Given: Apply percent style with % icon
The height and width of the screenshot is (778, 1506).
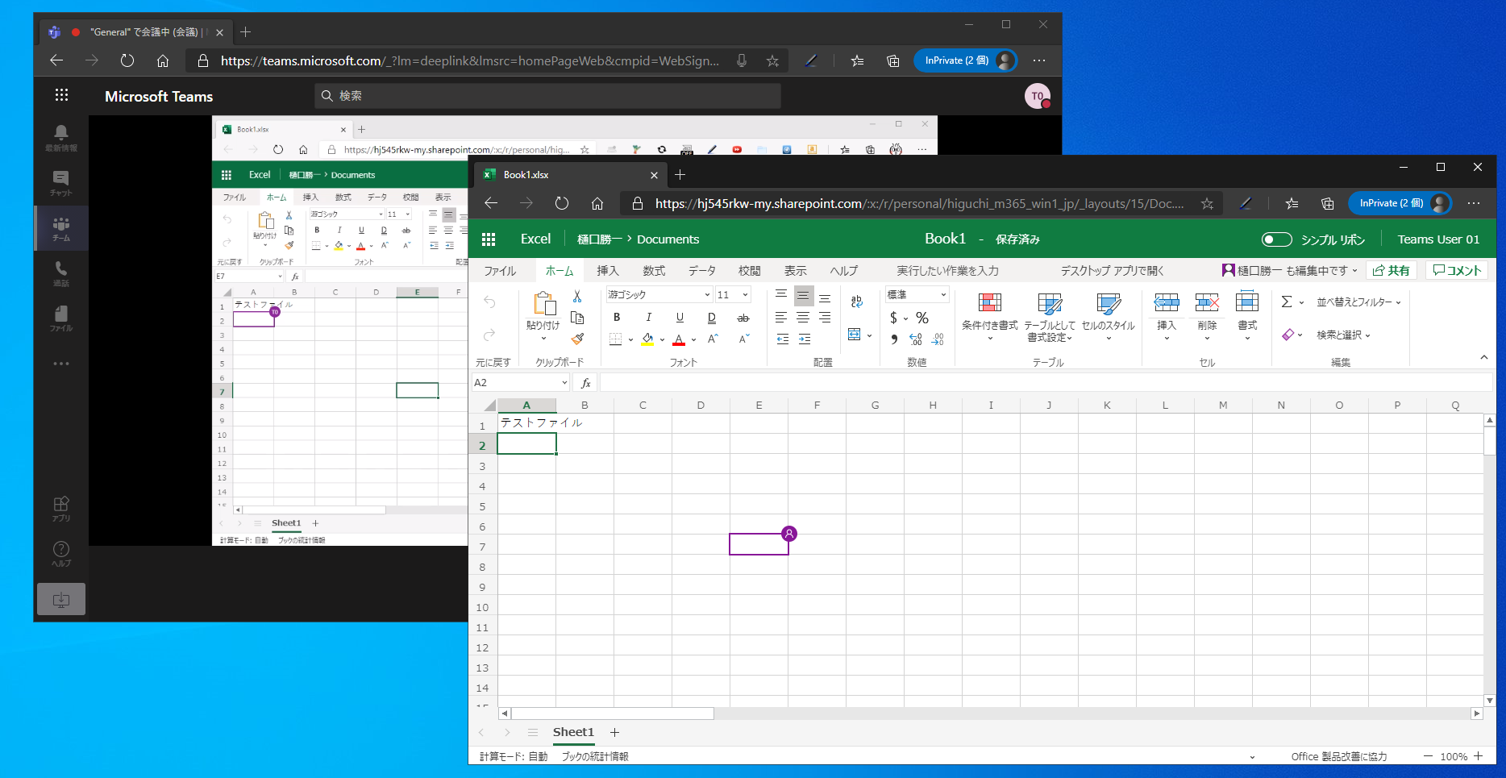Looking at the screenshot, I should (922, 318).
